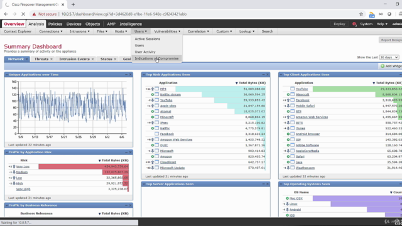Check the box beside Safari client application

point(293,156)
